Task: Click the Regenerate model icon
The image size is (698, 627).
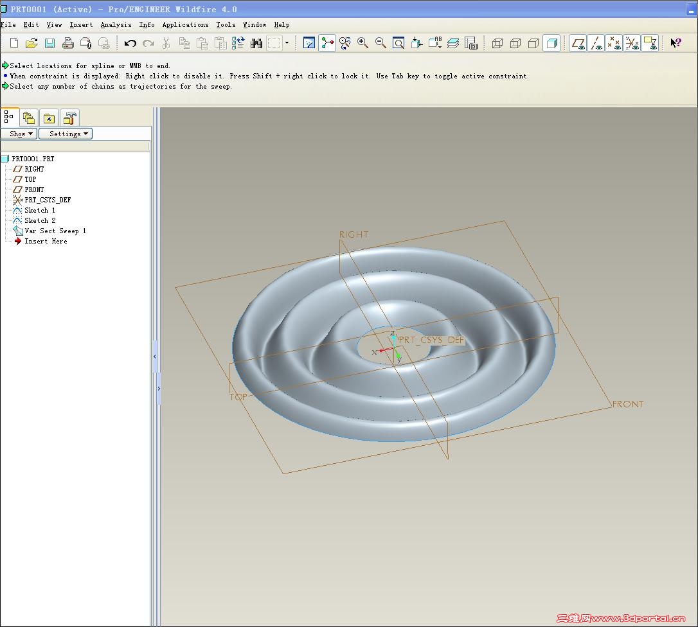Action: click(238, 43)
